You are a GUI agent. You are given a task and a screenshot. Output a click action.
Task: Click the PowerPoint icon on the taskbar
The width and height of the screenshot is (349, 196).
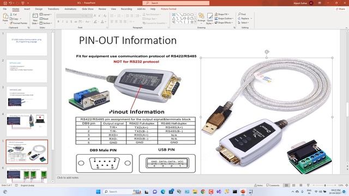pos(243,192)
